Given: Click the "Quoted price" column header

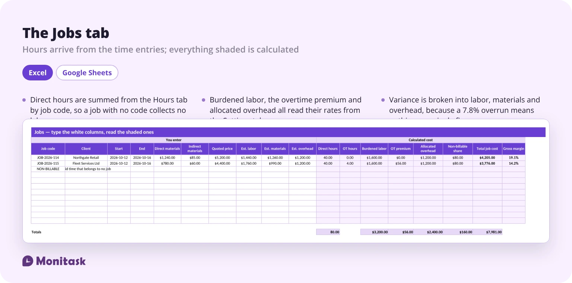Looking at the screenshot, I should pyautogui.click(x=222, y=149).
